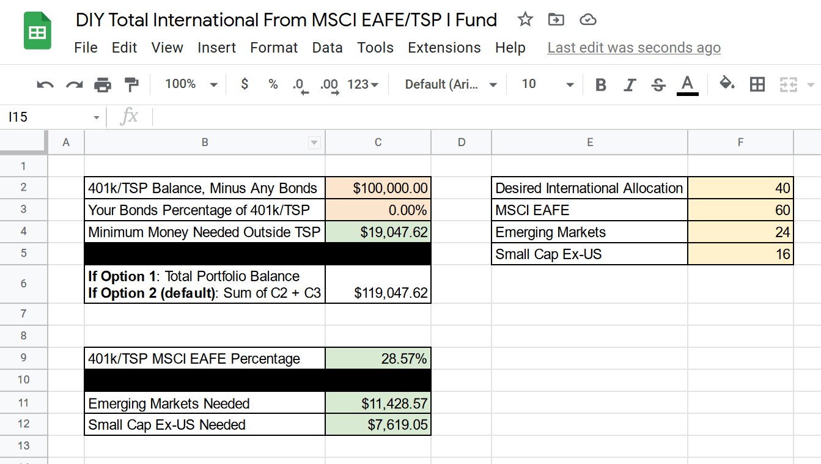Screen dimensions: 821x464
Task: Select Desired International Allocation value 40
Action: click(740, 188)
